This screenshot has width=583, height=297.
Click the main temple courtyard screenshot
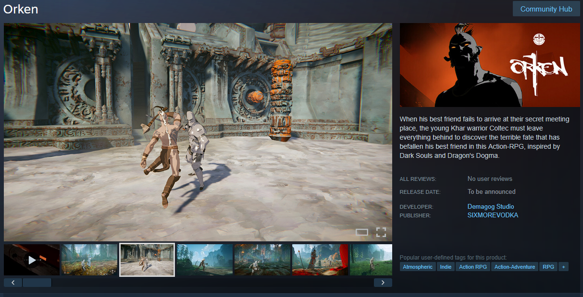[x=198, y=132]
